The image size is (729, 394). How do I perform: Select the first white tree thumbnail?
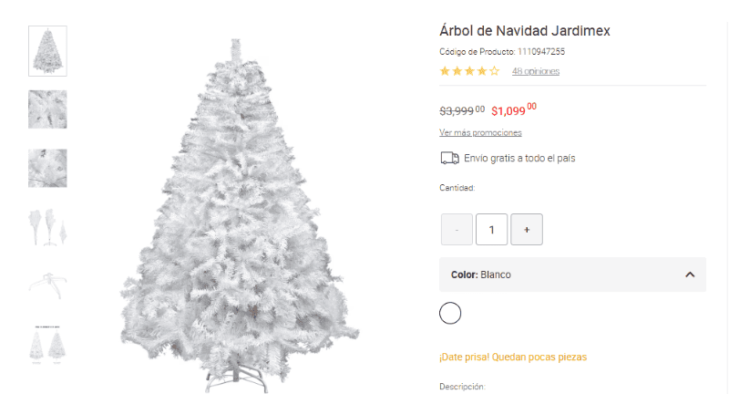[48, 51]
